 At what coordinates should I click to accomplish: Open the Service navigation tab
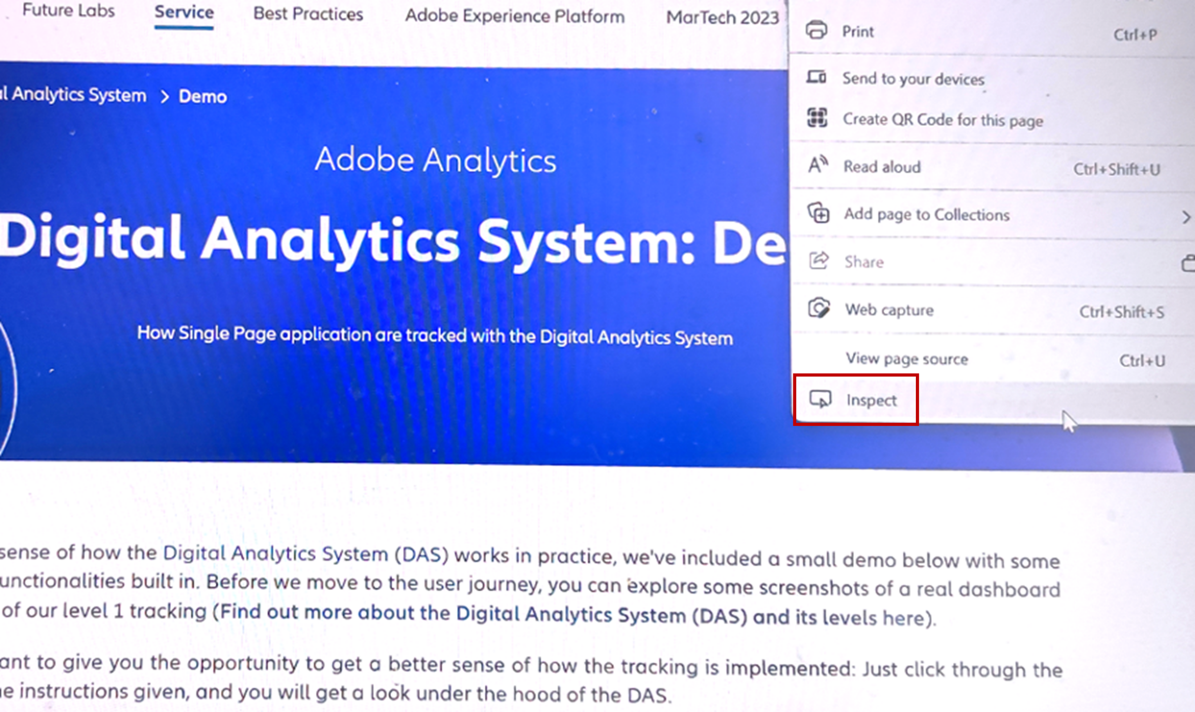point(184,12)
